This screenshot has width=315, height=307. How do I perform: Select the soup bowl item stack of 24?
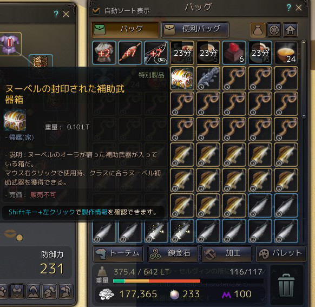point(286,53)
